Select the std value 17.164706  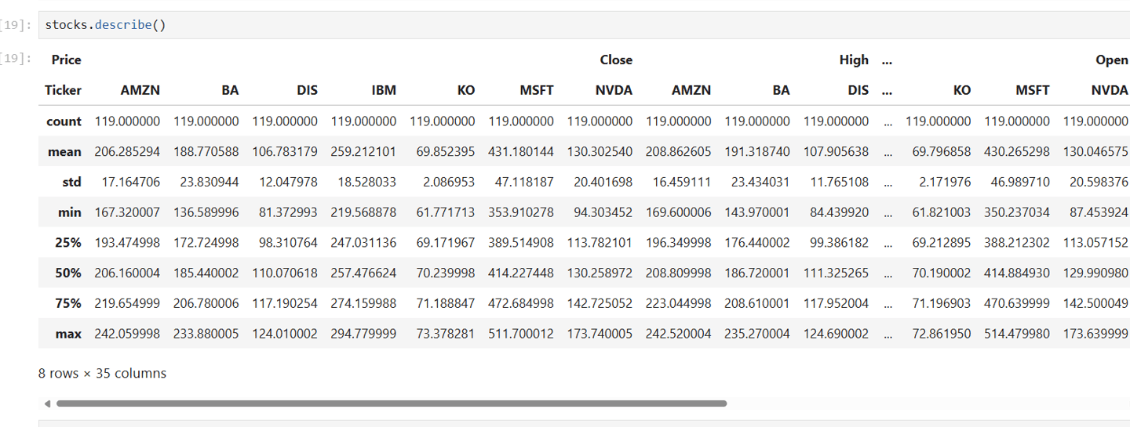[131, 182]
